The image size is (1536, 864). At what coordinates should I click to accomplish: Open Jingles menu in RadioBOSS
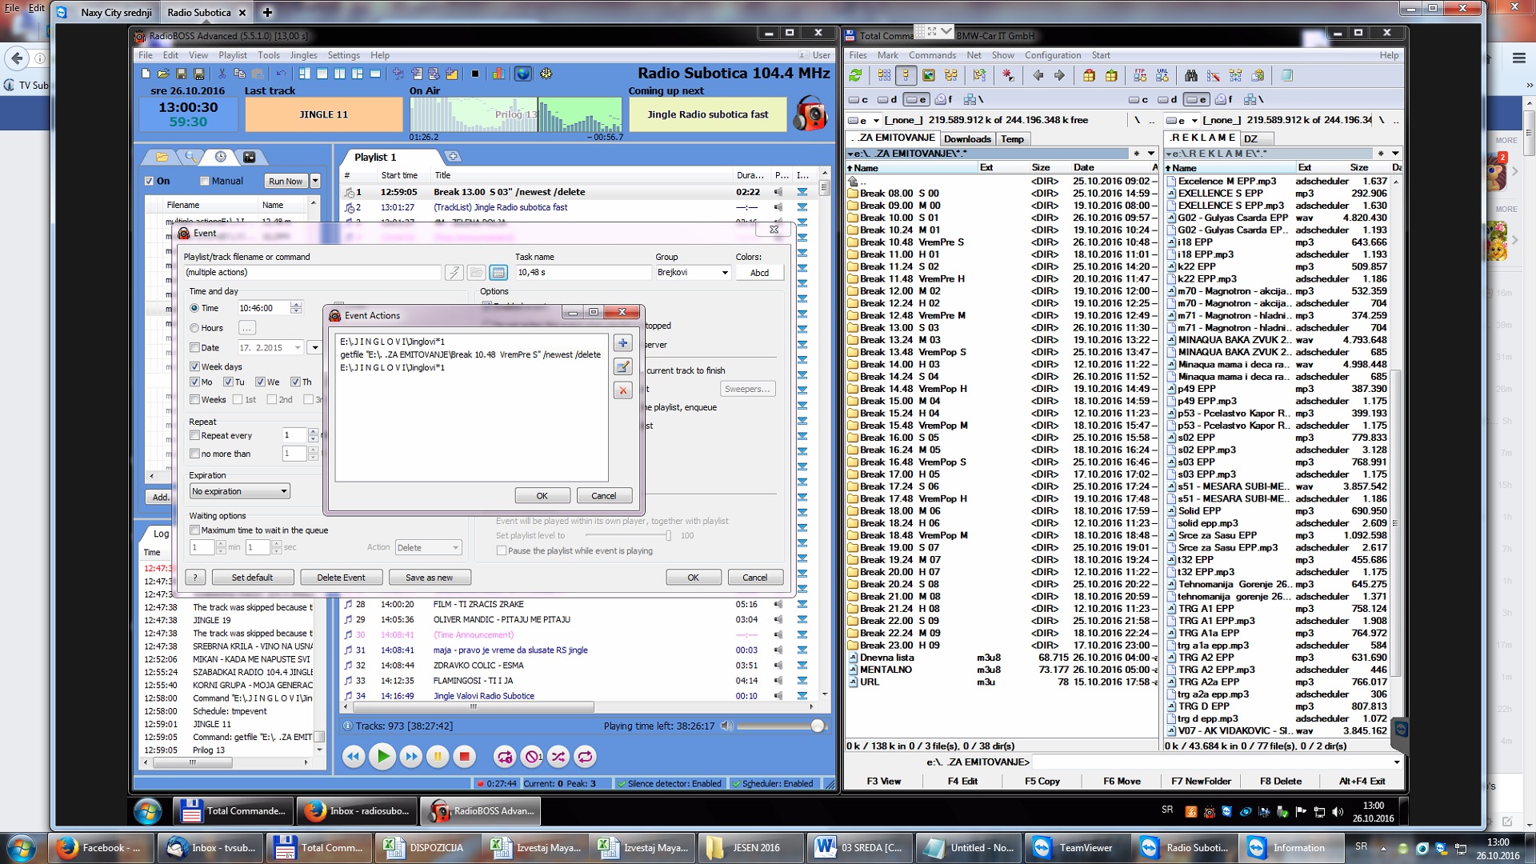coord(303,55)
